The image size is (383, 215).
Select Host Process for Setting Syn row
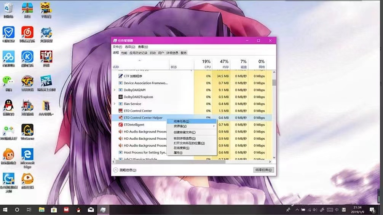[139, 153]
